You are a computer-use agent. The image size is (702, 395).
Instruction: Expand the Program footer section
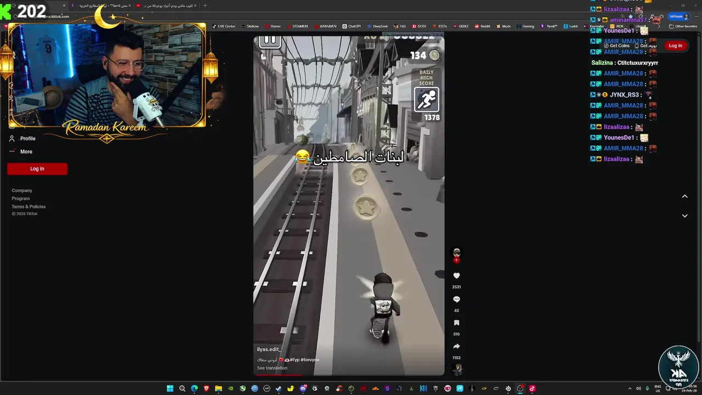click(21, 199)
